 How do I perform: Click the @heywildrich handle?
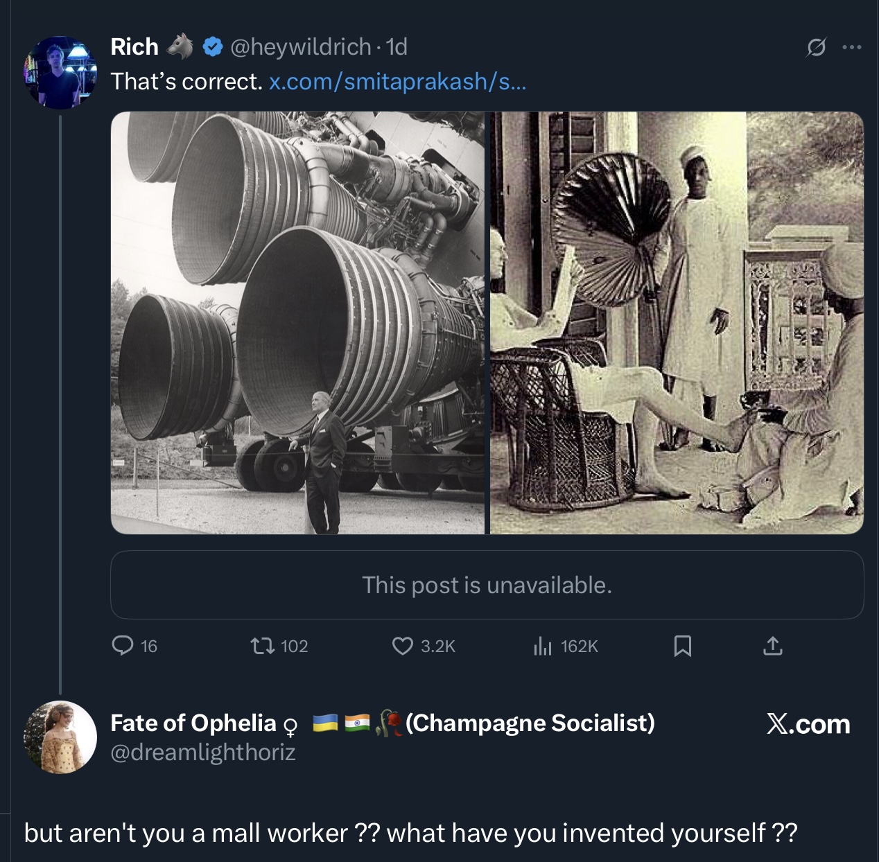tap(300, 47)
